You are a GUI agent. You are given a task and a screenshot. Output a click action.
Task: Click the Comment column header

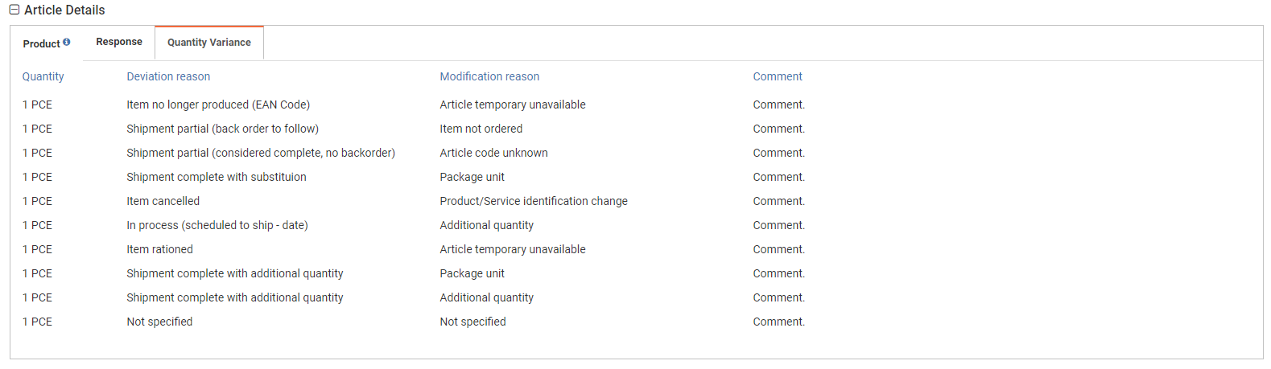pos(778,76)
